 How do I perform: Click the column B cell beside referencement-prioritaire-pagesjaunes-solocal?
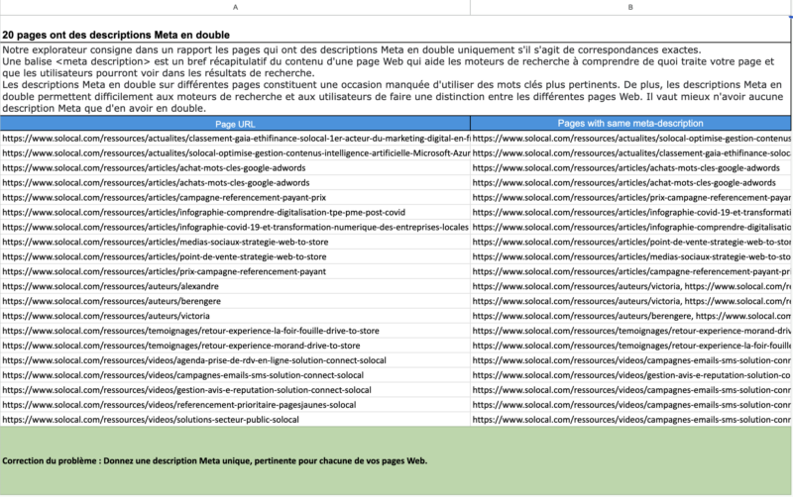coord(630,405)
